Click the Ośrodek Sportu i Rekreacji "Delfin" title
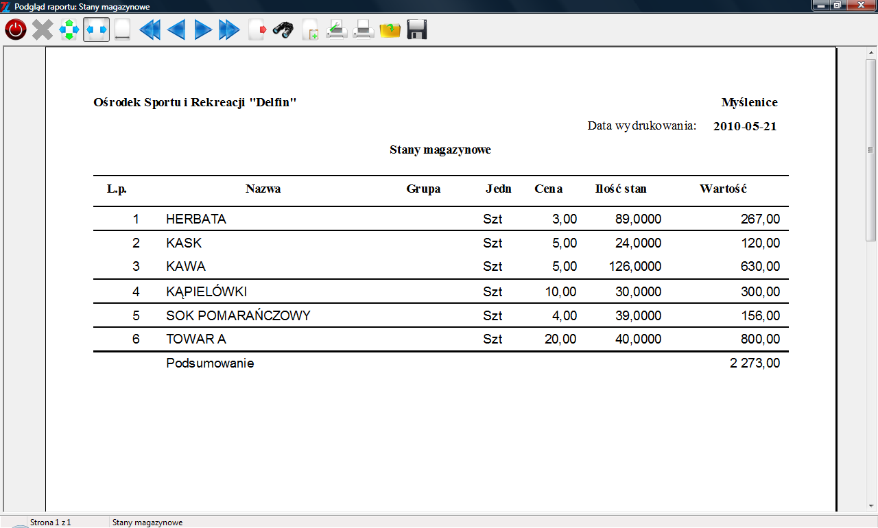Viewport: 878px width, 528px height. [x=195, y=103]
